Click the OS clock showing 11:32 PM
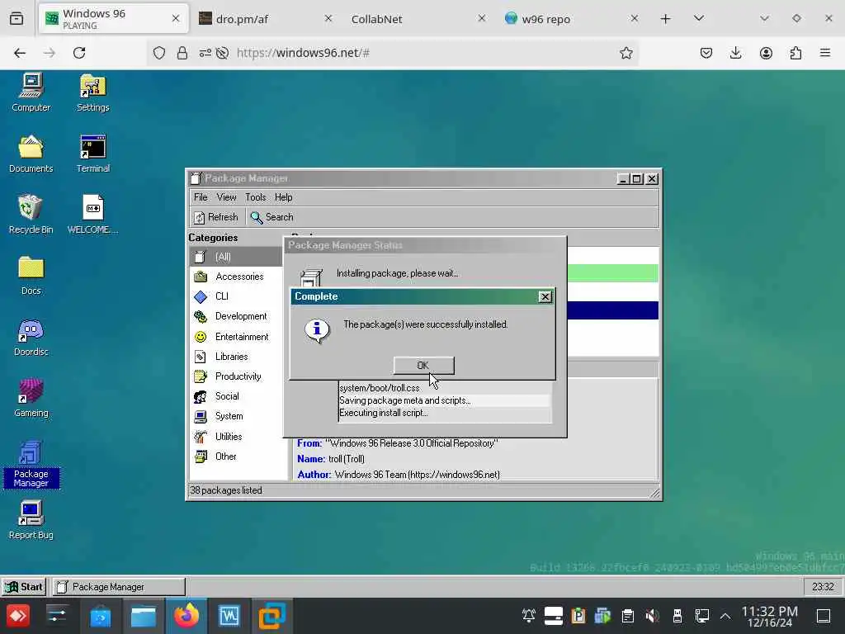 coord(770,616)
